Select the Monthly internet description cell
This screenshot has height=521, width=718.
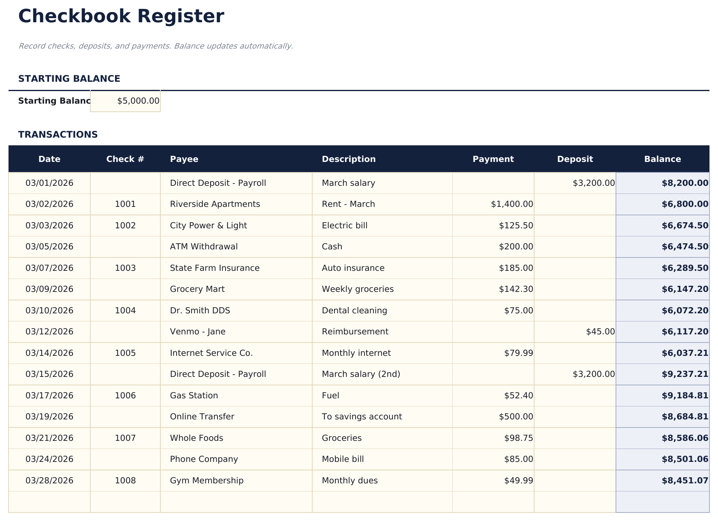click(356, 353)
